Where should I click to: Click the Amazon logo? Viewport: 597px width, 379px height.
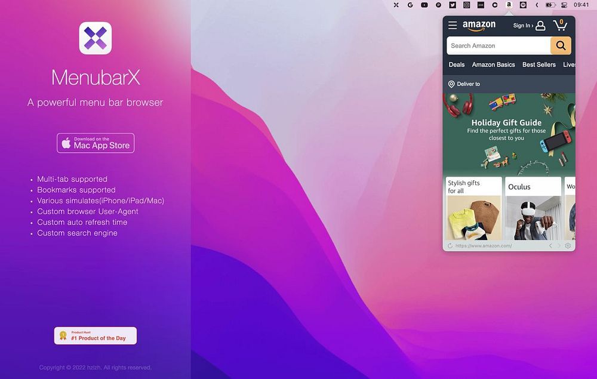tap(479, 26)
